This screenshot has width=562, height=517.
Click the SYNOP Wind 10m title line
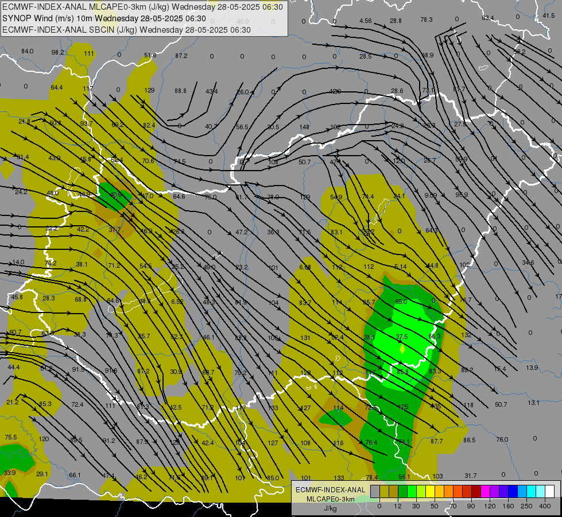(x=104, y=18)
